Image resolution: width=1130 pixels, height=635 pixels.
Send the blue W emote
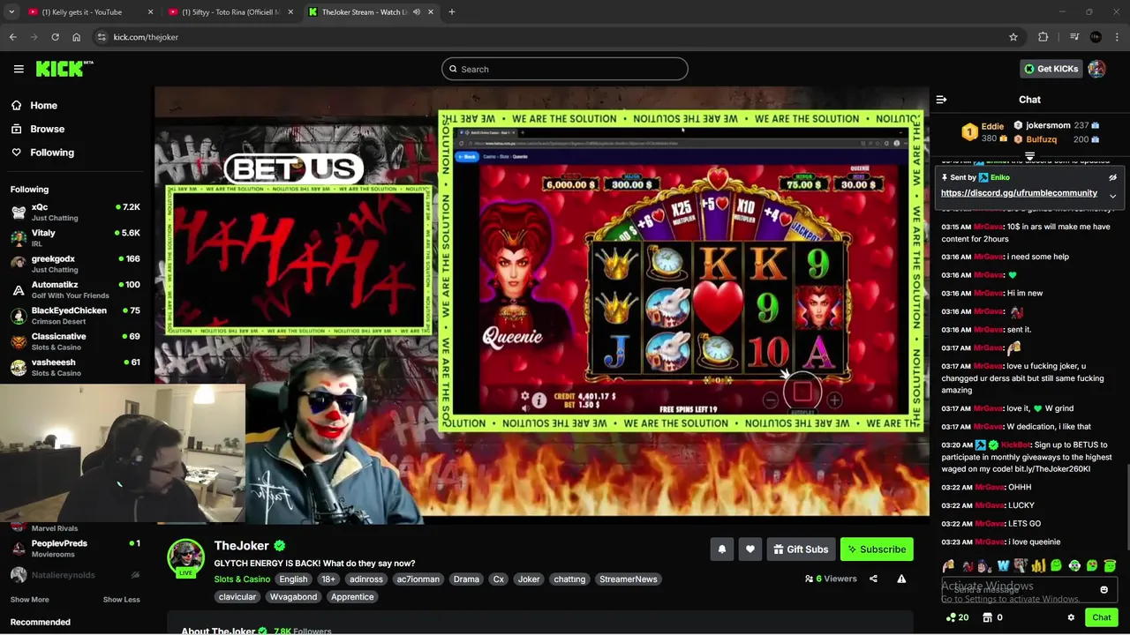1003,566
